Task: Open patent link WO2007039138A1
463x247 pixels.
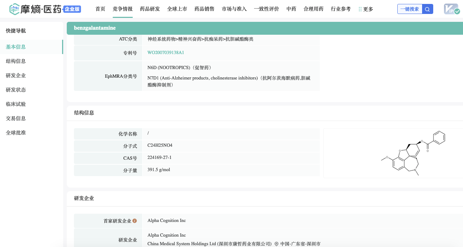Action: point(165,53)
